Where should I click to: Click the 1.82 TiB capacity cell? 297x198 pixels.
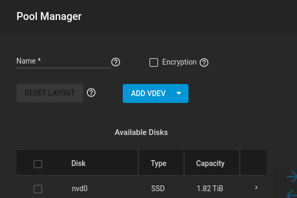tap(210, 189)
